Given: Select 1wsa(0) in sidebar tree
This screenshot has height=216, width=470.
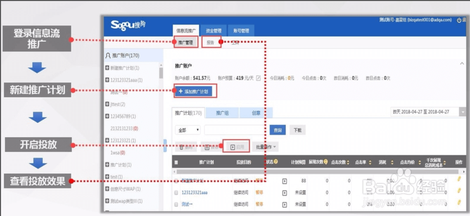Looking at the screenshot, I should coord(118,153).
